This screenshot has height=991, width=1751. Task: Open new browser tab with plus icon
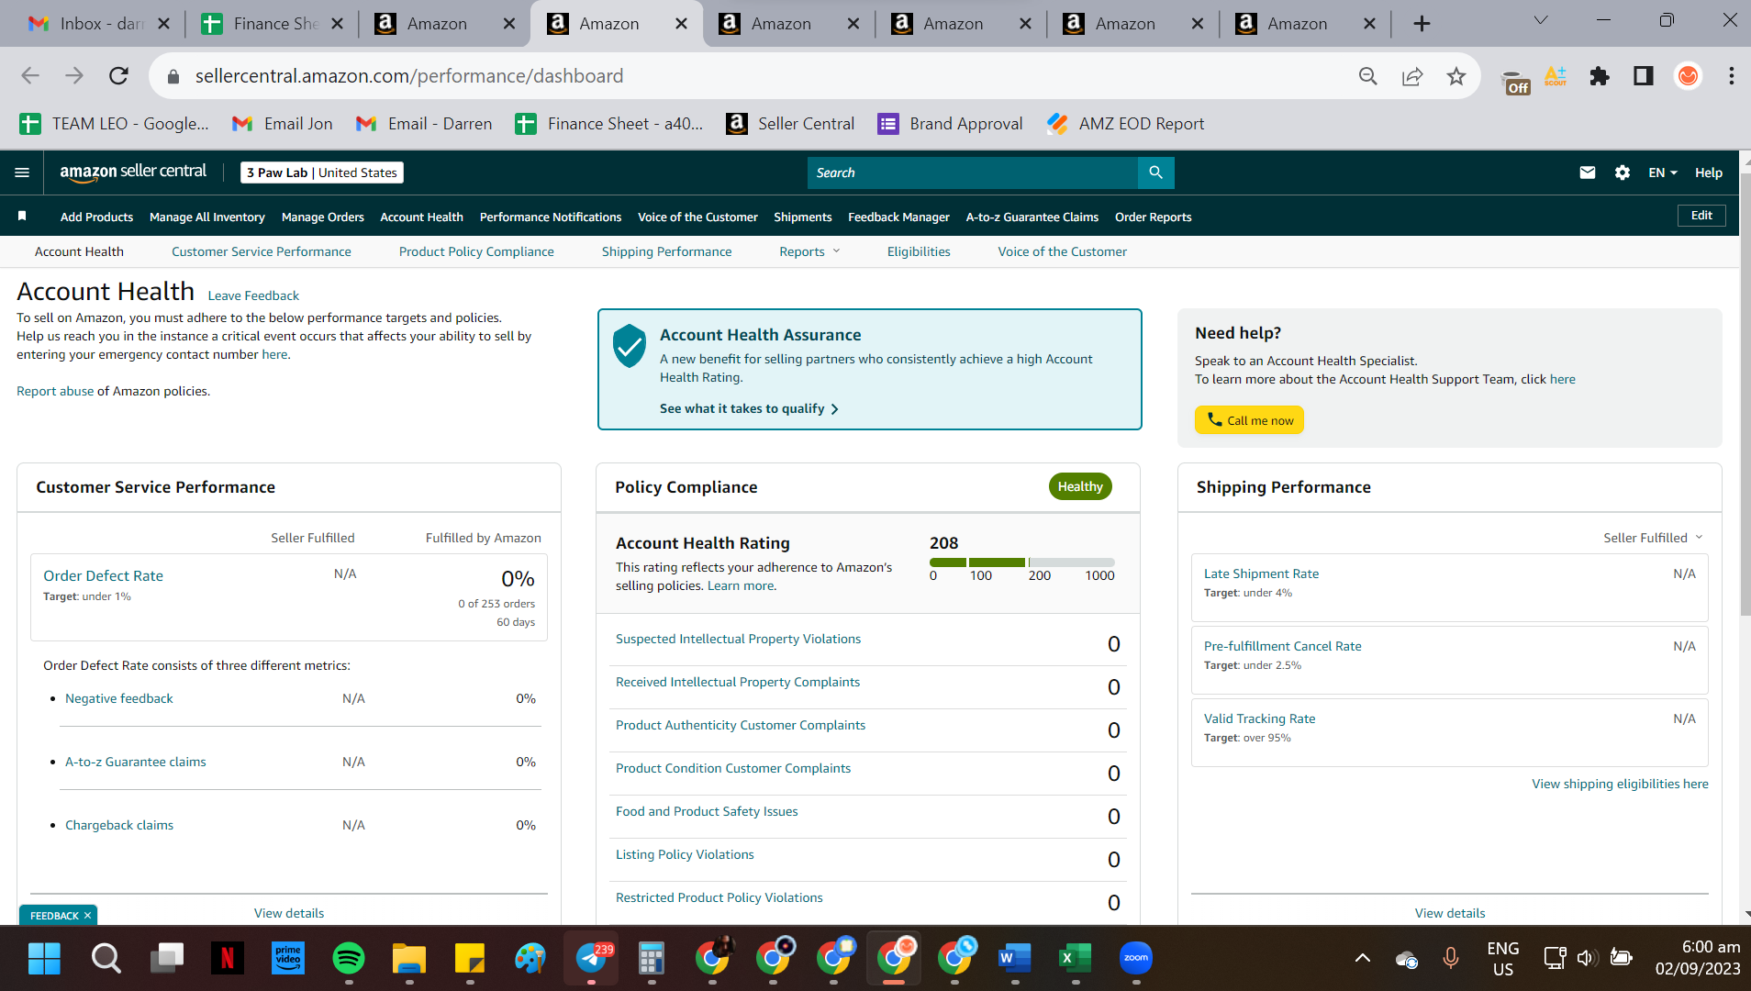(1422, 24)
